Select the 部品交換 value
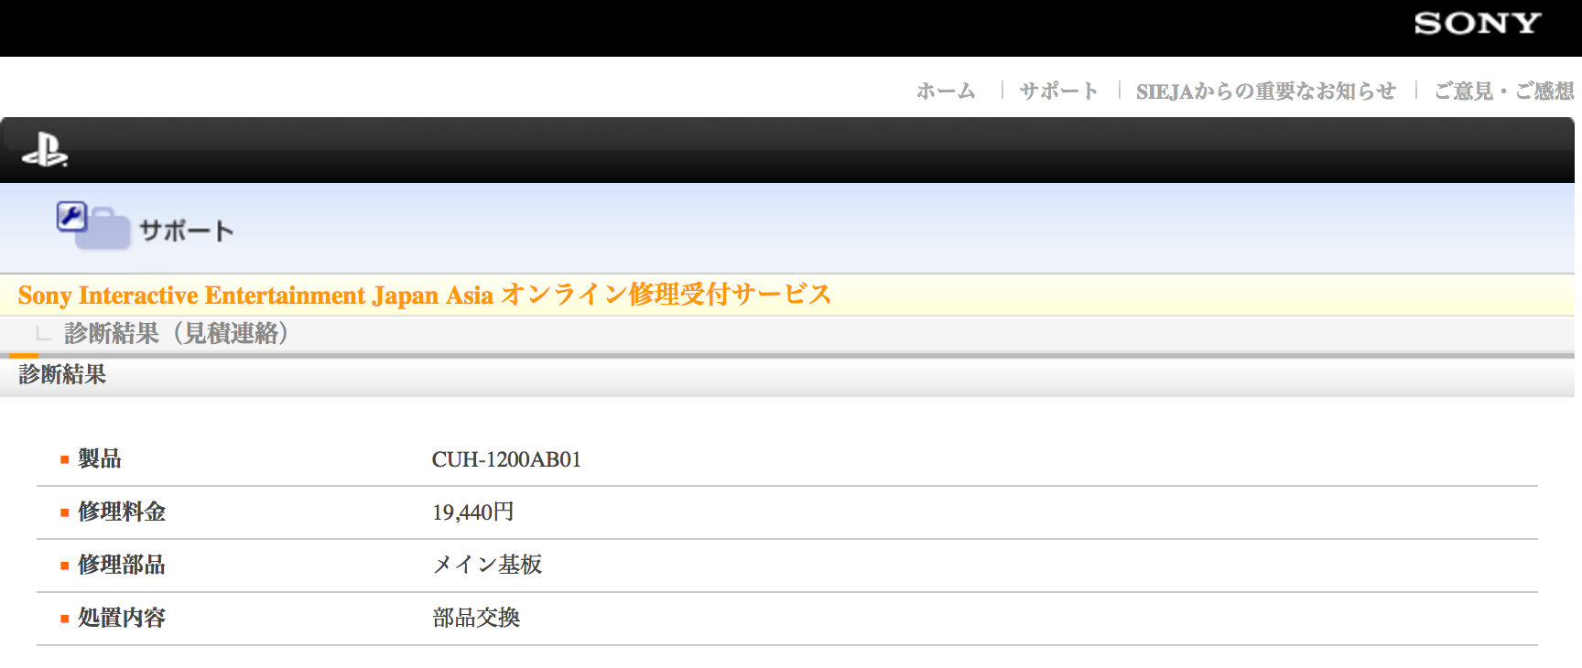This screenshot has height=668, width=1582. pos(476,618)
